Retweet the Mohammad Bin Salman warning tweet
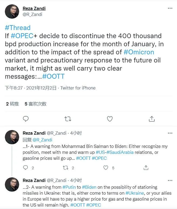This screenshot has height=209, width=177. (66, 168)
